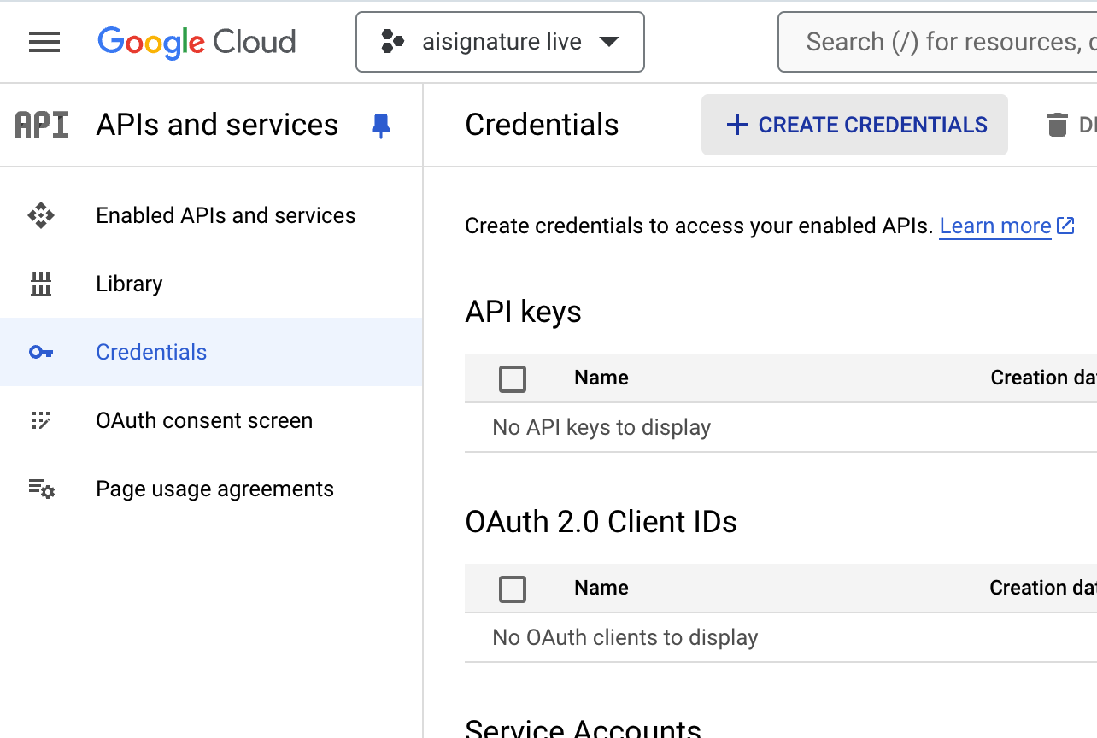The image size is (1097, 738).
Task: Click the 'No API keys to display' text
Action: [x=601, y=427]
